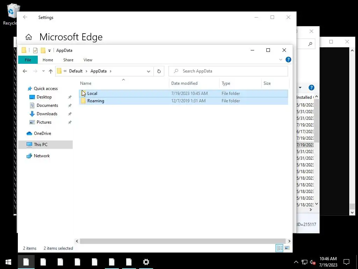Screen dimensions: 358x269
Task: Go back in the Settings window
Action: (x=25, y=18)
